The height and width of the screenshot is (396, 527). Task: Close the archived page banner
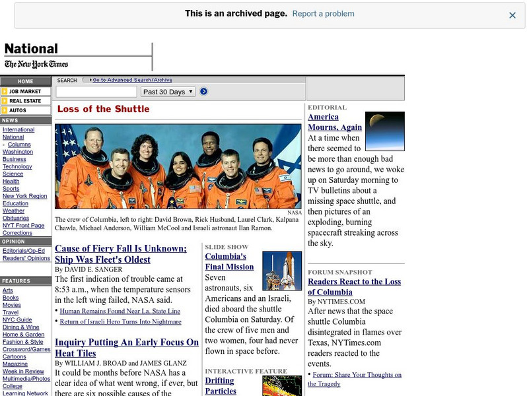click(512, 15)
